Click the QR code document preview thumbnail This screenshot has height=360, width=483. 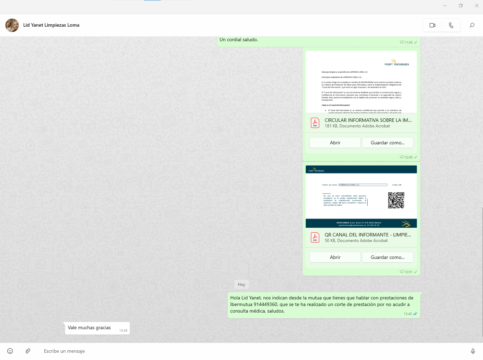tap(361, 196)
